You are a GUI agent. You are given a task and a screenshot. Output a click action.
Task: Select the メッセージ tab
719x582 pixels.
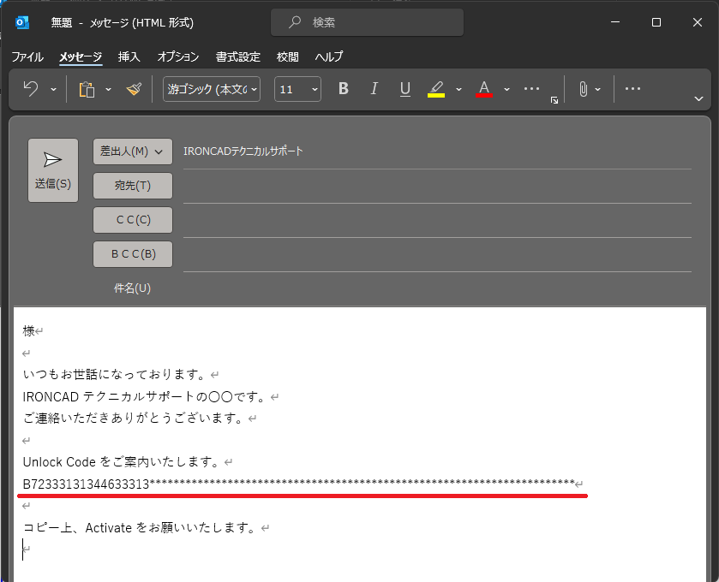point(81,56)
